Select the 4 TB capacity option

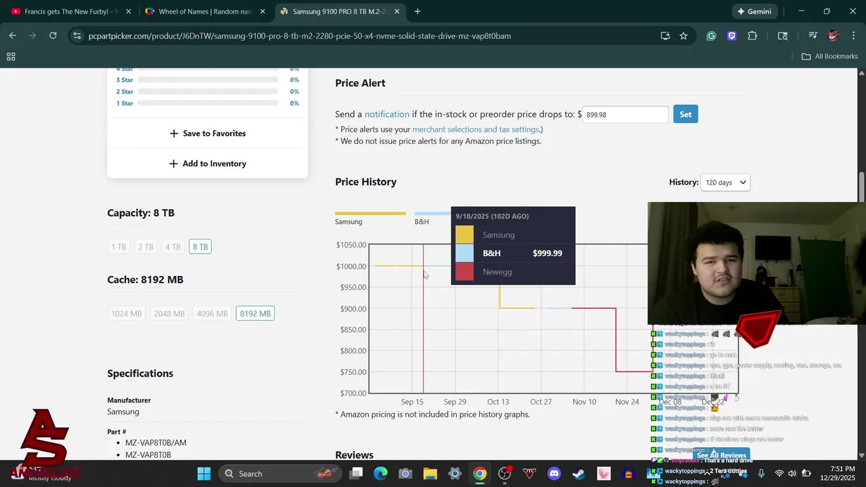point(173,247)
